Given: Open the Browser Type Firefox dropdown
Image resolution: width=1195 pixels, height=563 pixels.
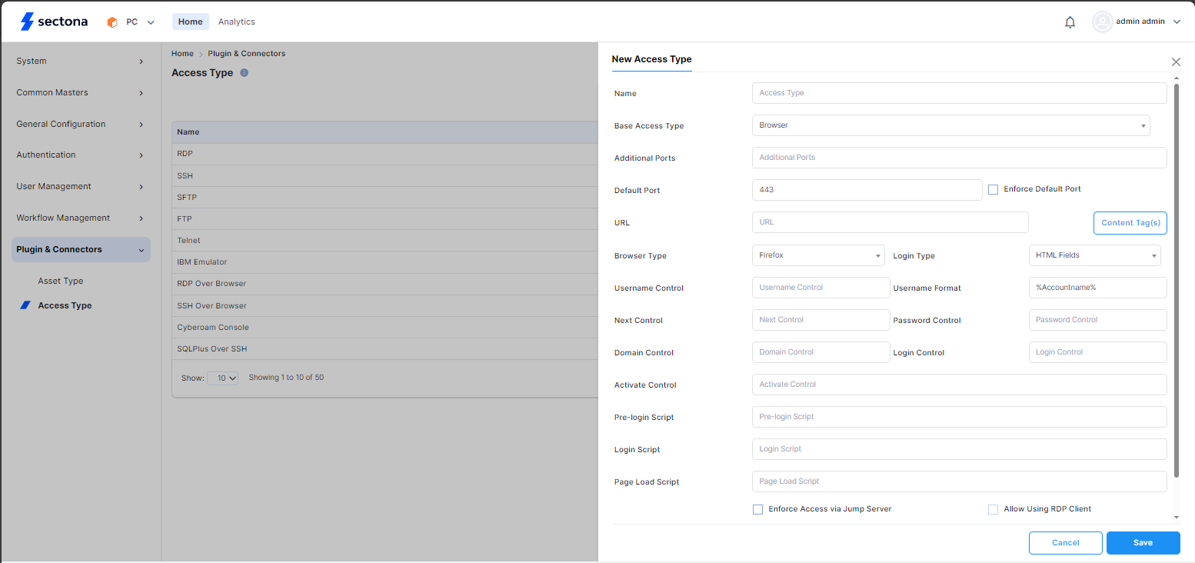Looking at the screenshot, I should 818,255.
